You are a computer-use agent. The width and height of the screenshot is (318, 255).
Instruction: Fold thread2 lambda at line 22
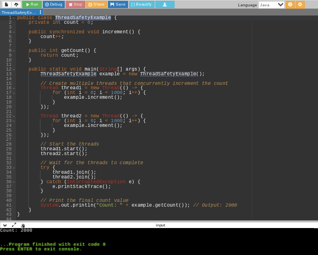point(14,116)
